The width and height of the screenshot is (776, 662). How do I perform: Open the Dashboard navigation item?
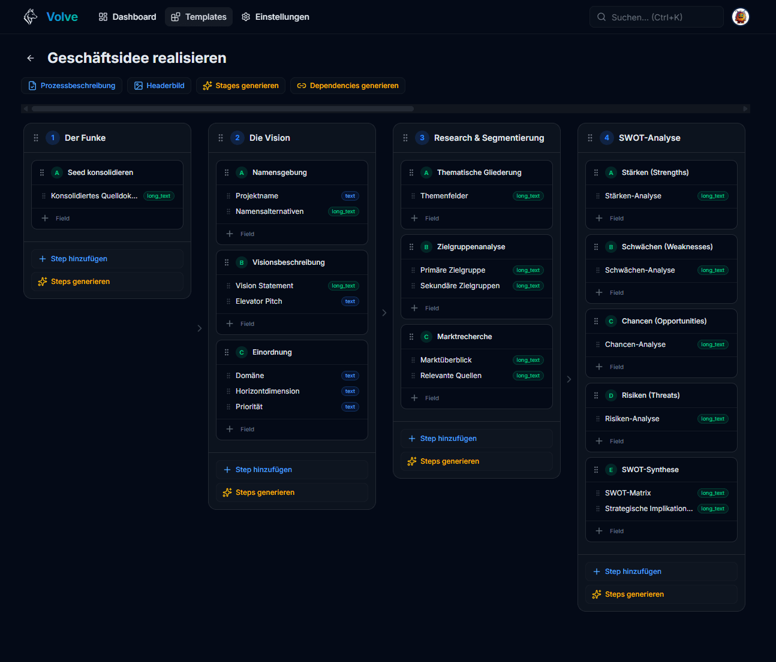pyautogui.click(x=127, y=17)
